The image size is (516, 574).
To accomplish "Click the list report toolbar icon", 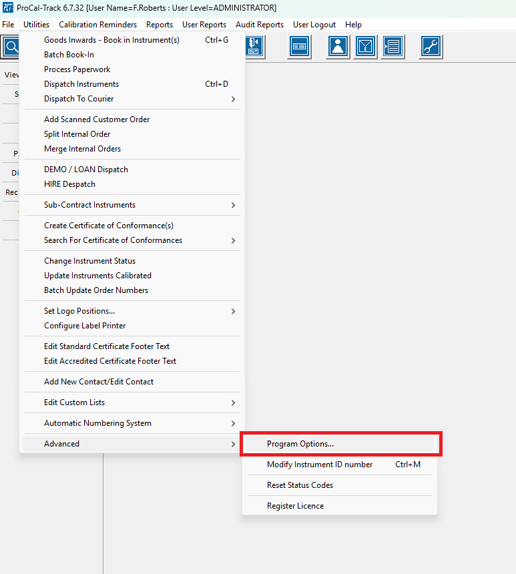I will click(393, 47).
